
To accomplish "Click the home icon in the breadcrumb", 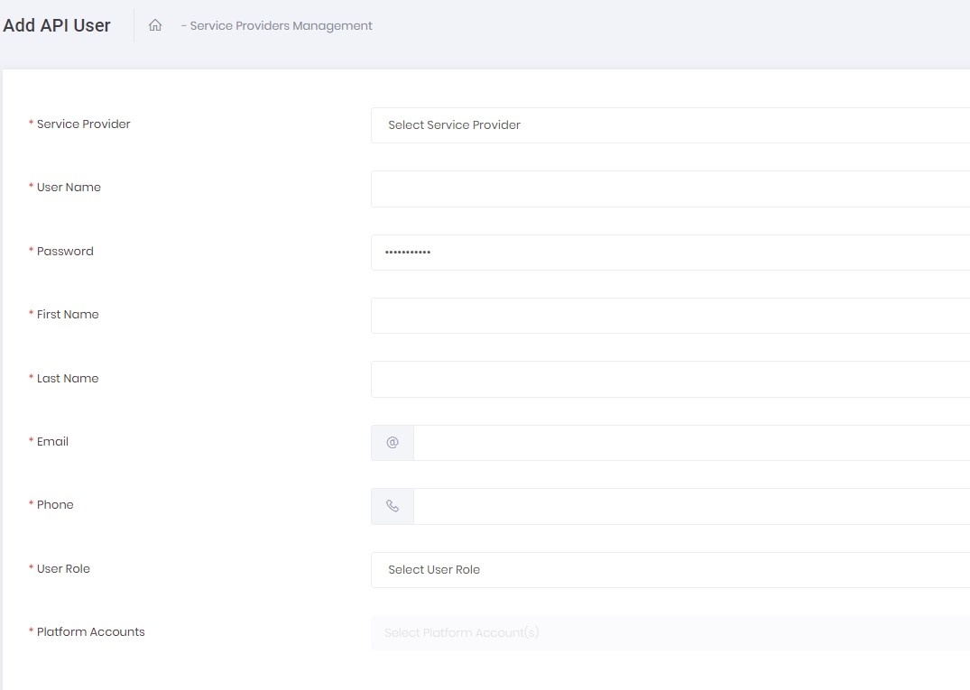I will tap(155, 26).
